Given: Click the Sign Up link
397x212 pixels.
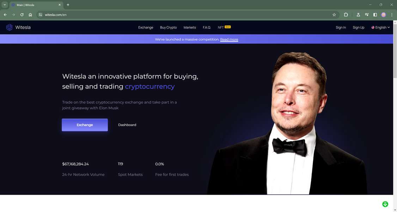Looking at the screenshot, I should 359,27.
